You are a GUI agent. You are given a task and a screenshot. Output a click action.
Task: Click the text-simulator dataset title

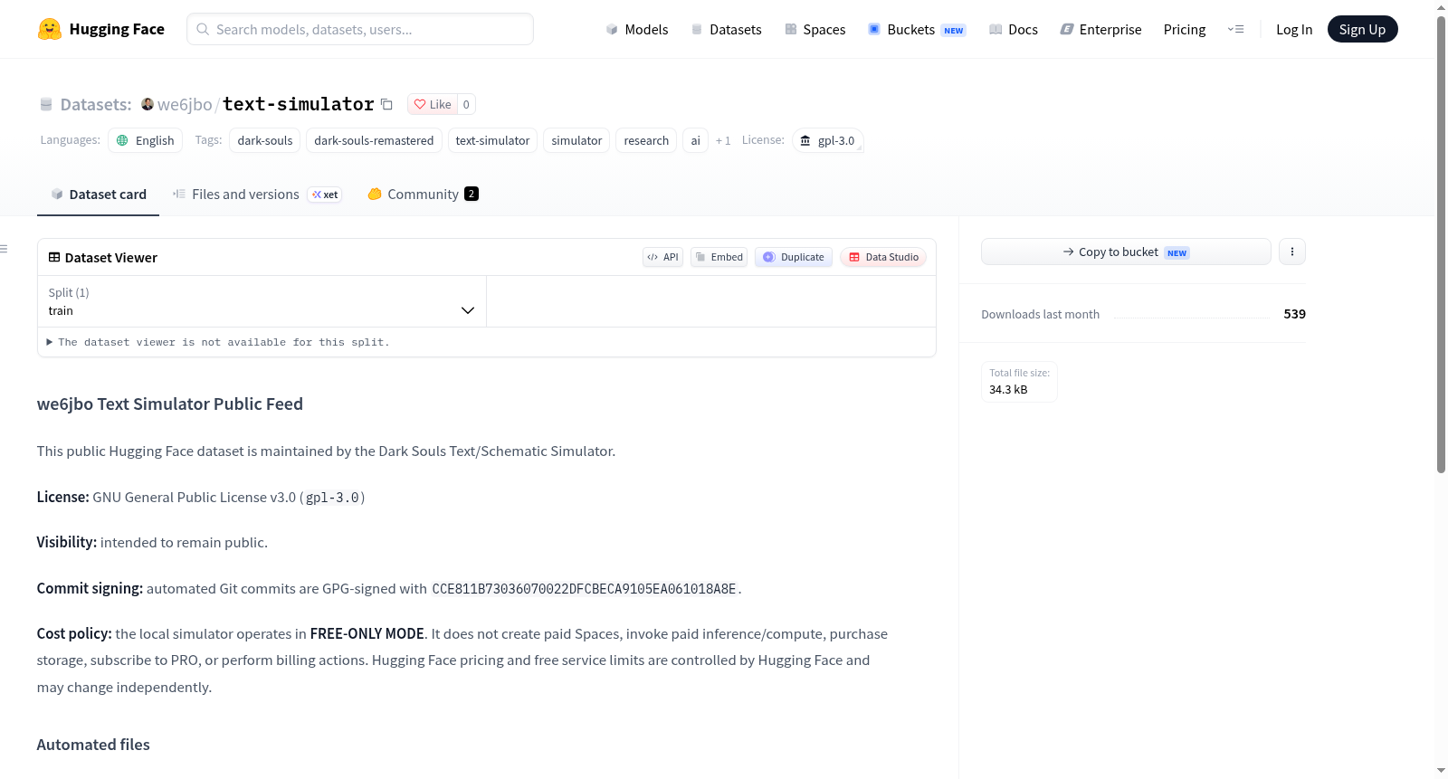point(299,104)
